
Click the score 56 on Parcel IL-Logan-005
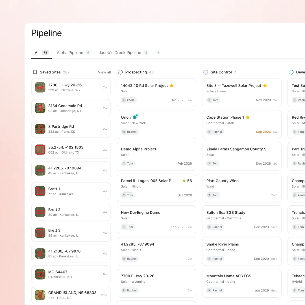pyautogui.click(x=189, y=181)
